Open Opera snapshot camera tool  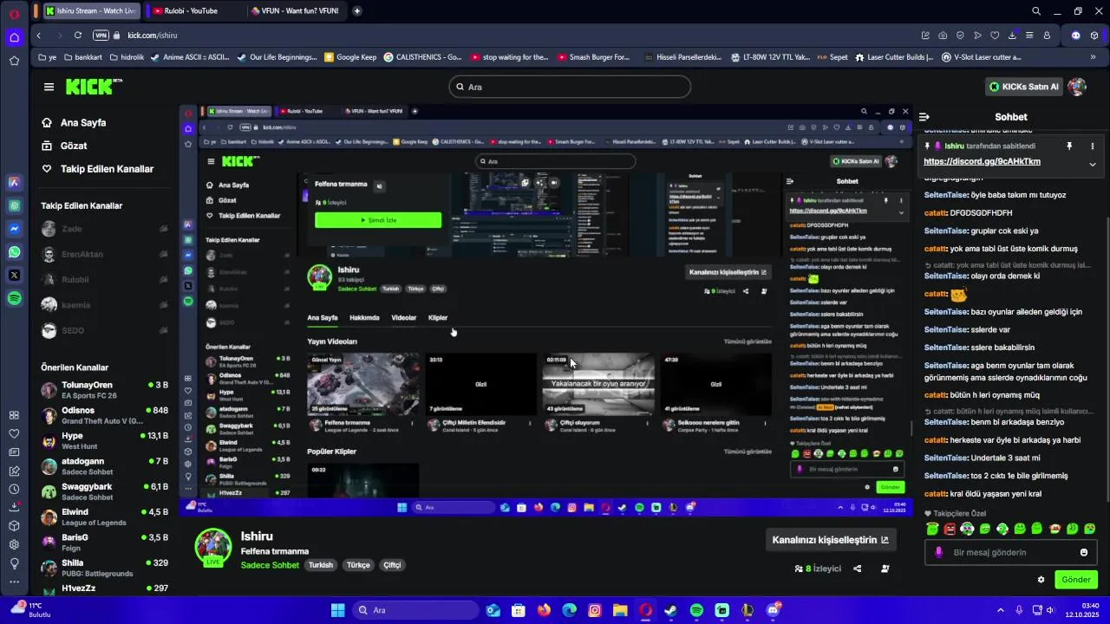[x=943, y=36]
